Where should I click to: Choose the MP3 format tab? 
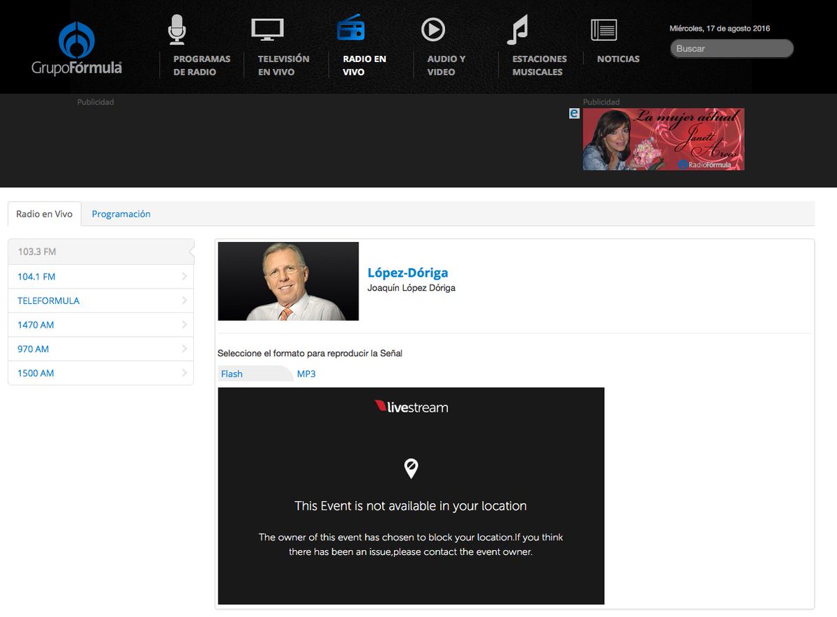(x=306, y=374)
